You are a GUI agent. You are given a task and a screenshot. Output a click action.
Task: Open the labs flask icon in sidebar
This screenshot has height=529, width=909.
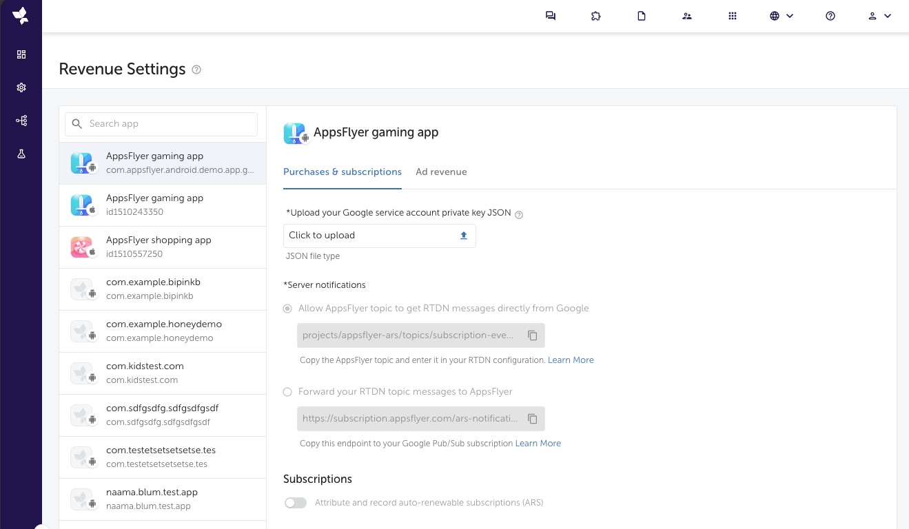coord(21,154)
